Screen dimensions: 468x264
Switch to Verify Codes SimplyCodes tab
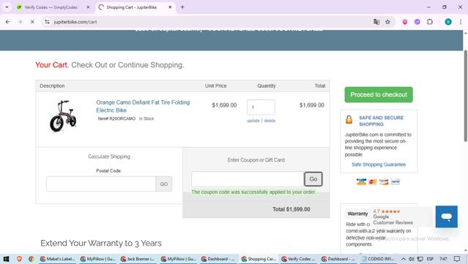(51, 7)
